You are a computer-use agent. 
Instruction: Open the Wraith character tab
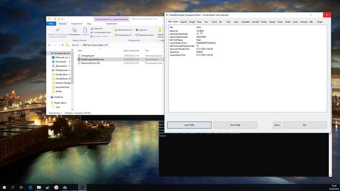[287, 22]
